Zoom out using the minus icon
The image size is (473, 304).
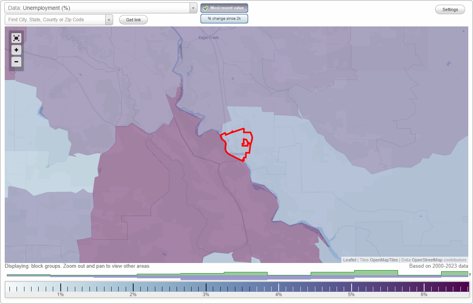click(x=16, y=62)
